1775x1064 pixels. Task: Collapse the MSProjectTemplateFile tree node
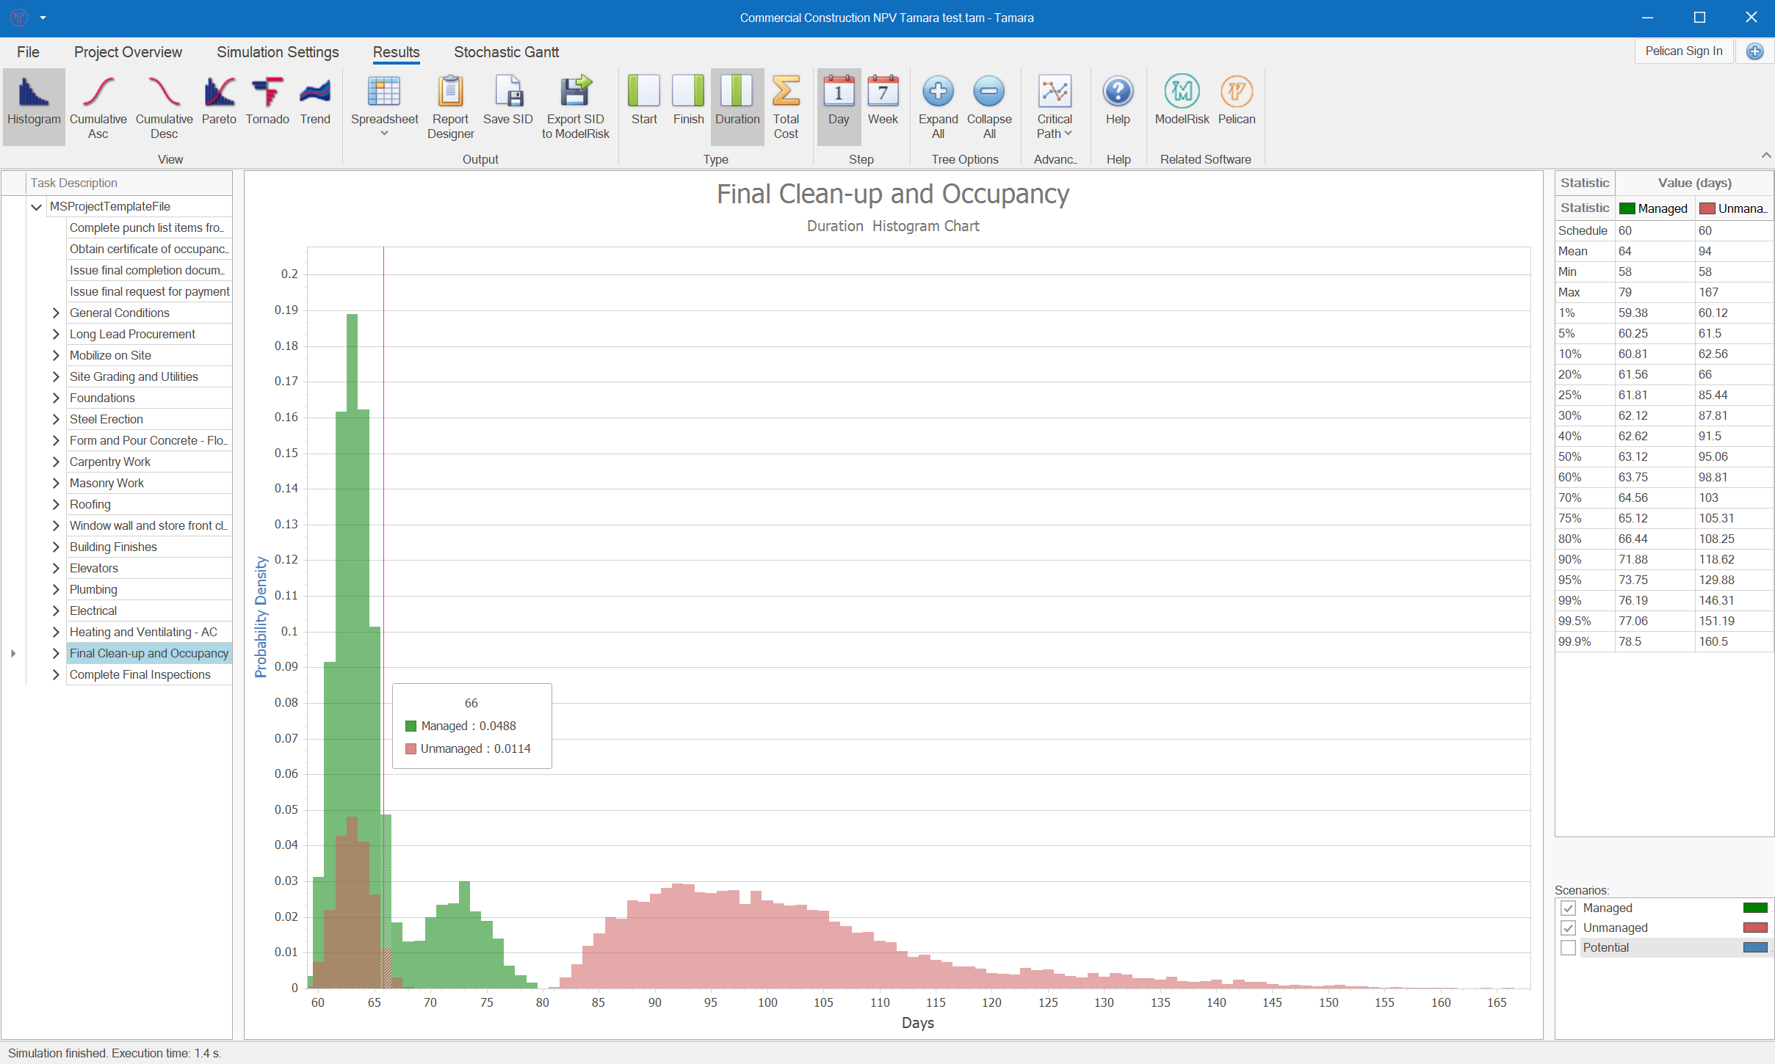[x=36, y=206]
